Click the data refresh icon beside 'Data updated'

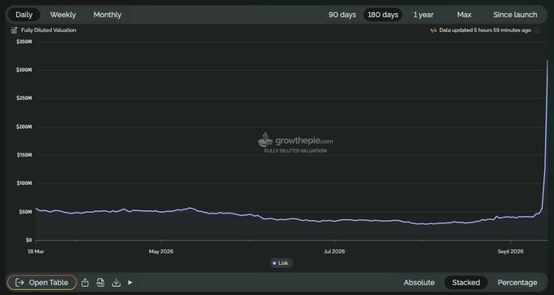click(x=433, y=30)
